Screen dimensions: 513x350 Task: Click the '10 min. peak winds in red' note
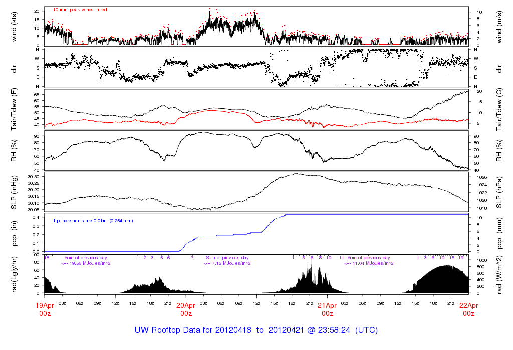tap(80, 10)
